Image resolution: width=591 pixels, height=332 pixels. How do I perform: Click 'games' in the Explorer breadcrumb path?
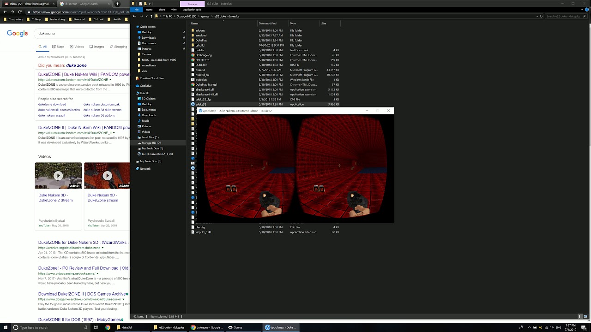pos(205,16)
